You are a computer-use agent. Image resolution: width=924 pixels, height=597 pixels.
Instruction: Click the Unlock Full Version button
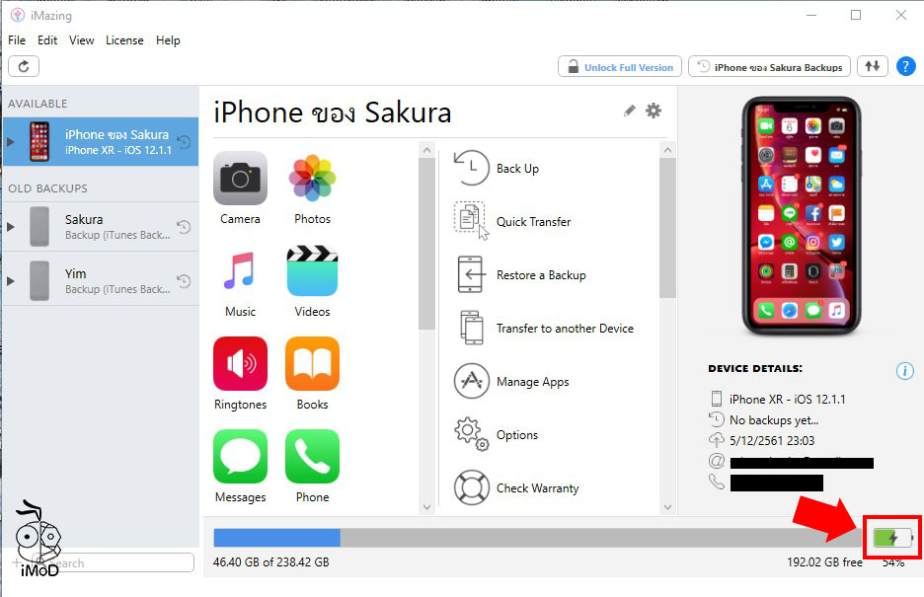[619, 66]
